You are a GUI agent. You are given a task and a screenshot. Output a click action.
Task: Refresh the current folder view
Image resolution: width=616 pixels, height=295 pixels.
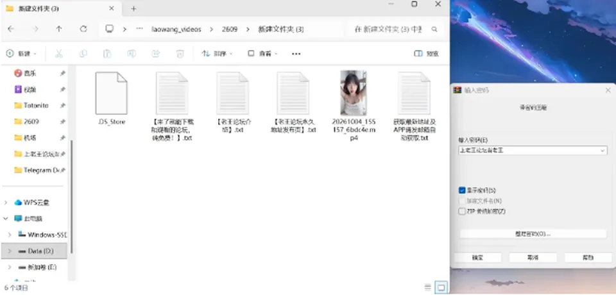click(83, 29)
